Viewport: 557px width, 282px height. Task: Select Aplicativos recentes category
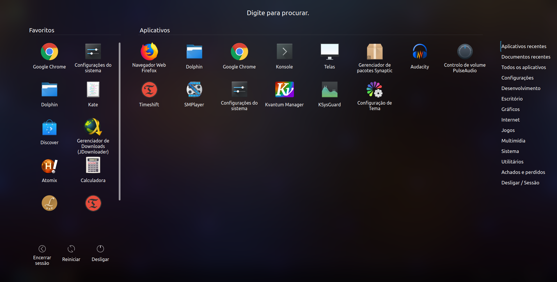524,46
